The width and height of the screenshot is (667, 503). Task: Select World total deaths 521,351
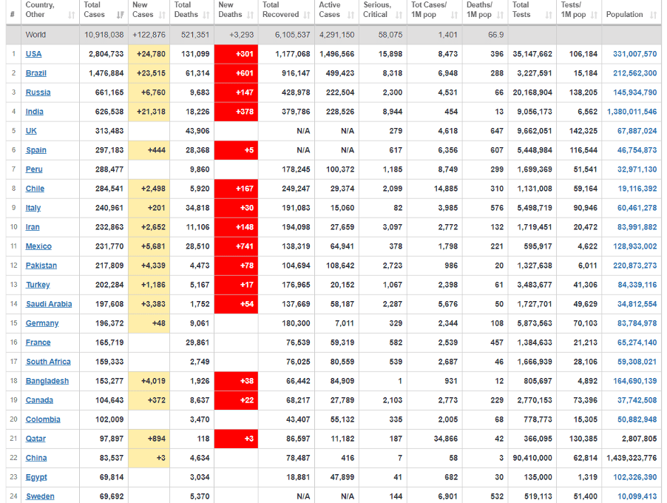pyautogui.click(x=194, y=35)
